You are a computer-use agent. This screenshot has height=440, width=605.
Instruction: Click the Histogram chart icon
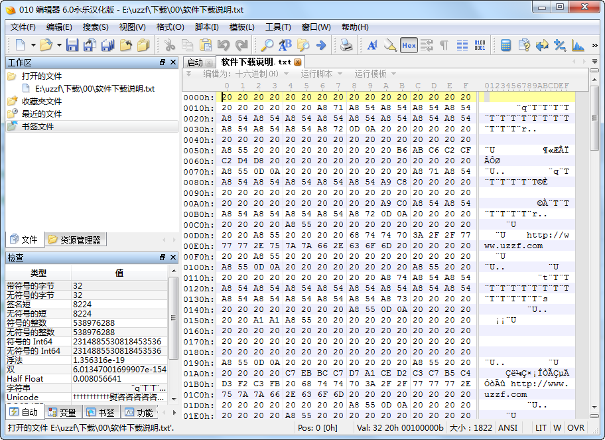(x=578, y=45)
